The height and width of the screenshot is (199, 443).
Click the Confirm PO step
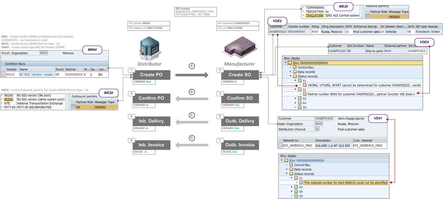pos(151,98)
